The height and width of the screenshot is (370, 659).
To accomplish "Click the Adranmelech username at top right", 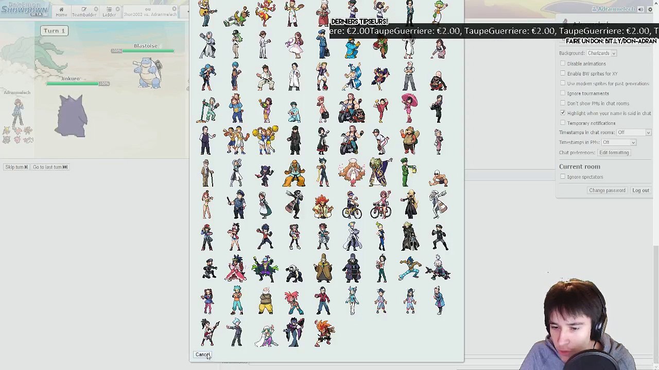I will click(x=613, y=9).
